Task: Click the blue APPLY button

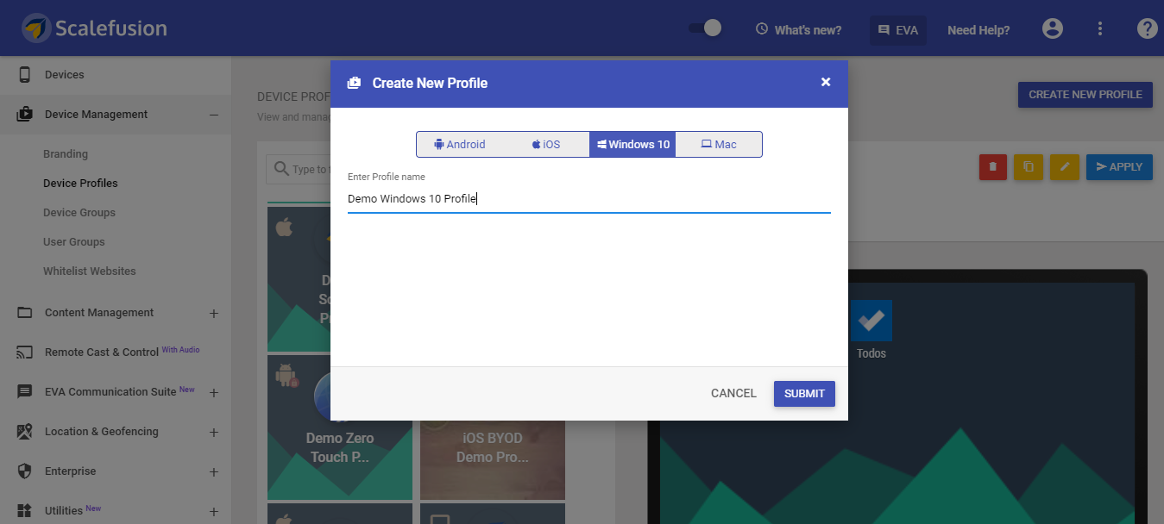Action: tap(1119, 167)
